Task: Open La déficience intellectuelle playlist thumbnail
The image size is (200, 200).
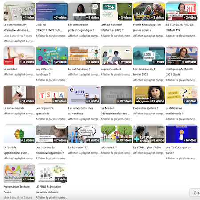Action: tap(181, 95)
